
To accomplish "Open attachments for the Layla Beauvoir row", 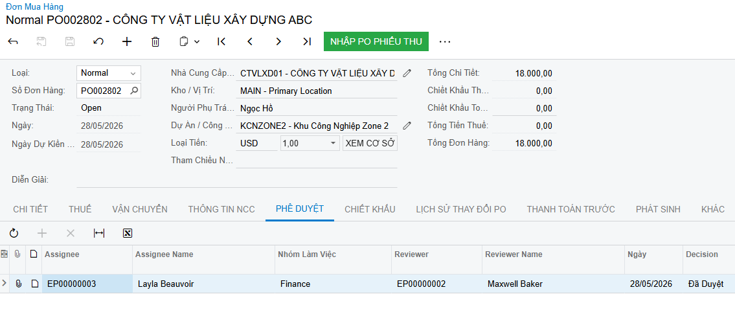I will tap(18, 284).
